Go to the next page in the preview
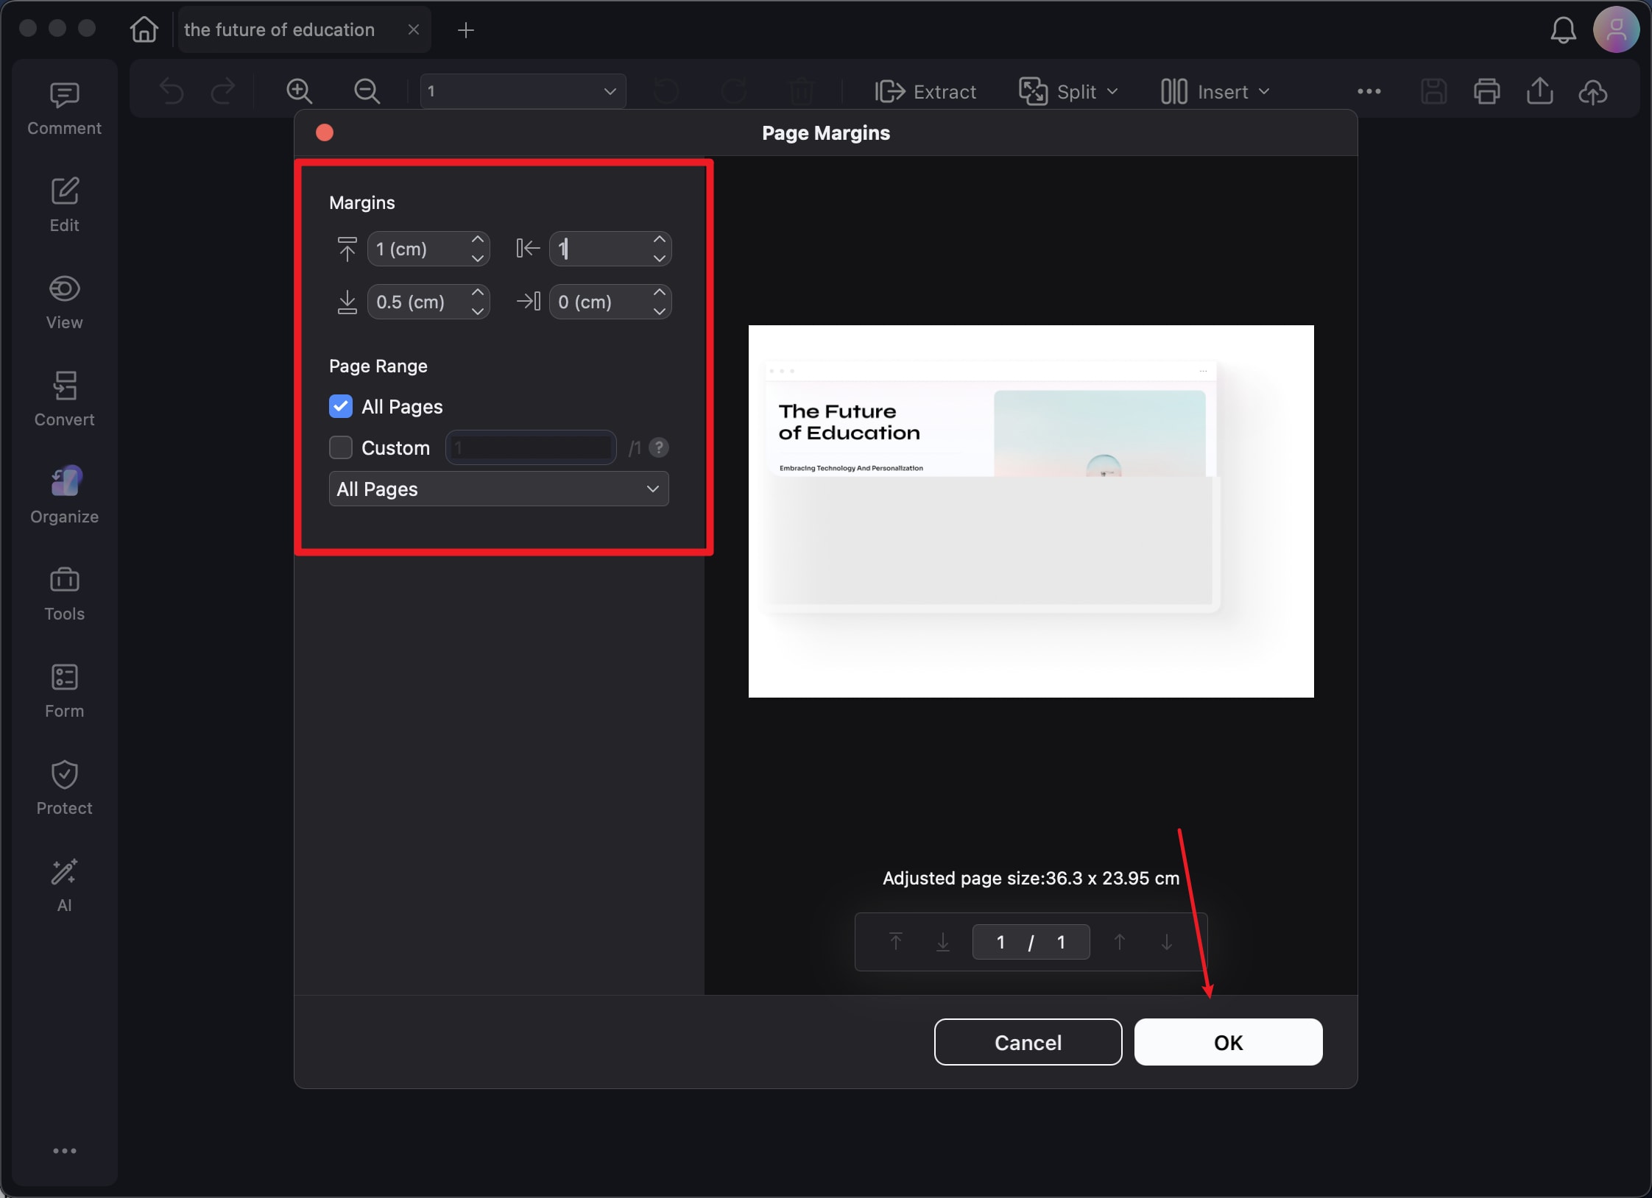Image resolution: width=1652 pixels, height=1198 pixels. click(x=1167, y=942)
